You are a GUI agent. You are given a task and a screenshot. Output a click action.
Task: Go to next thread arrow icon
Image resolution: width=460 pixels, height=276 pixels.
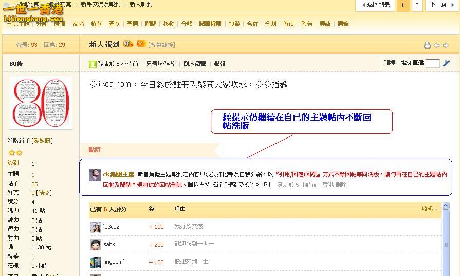[446, 45]
